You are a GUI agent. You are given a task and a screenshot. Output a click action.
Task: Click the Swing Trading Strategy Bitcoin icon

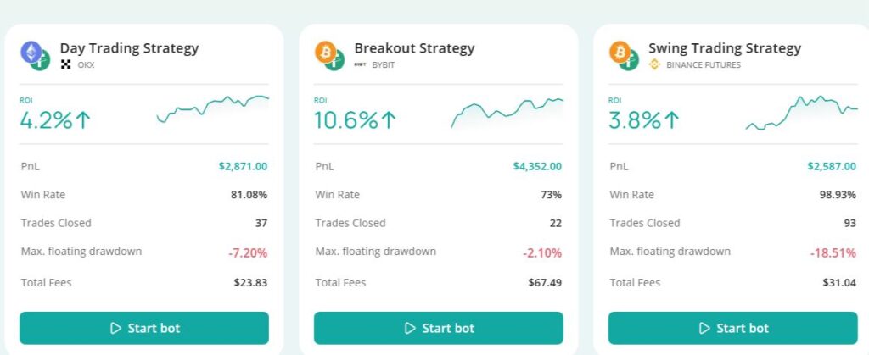tap(620, 52)
